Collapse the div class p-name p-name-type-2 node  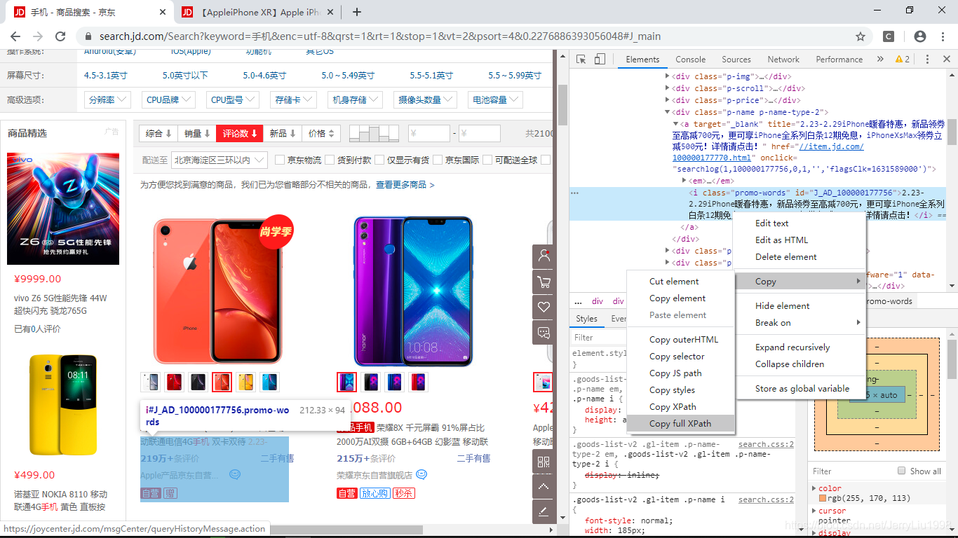[x=668, y=112]
